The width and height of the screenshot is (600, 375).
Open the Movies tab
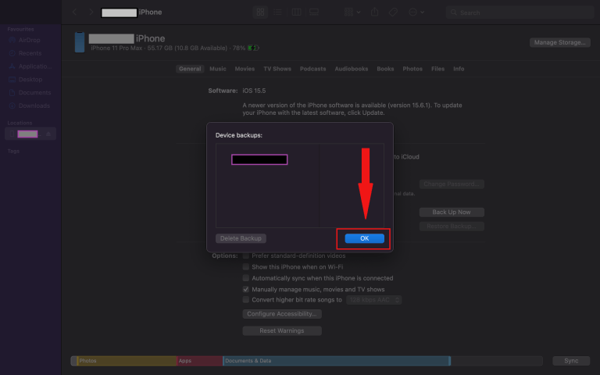245,69
